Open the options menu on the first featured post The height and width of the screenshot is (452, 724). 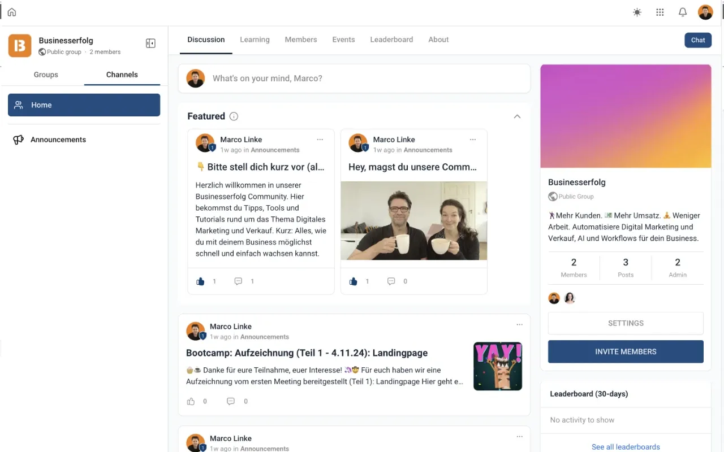[320, 139]
